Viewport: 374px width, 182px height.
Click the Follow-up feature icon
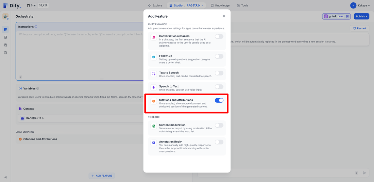point(154,57)
